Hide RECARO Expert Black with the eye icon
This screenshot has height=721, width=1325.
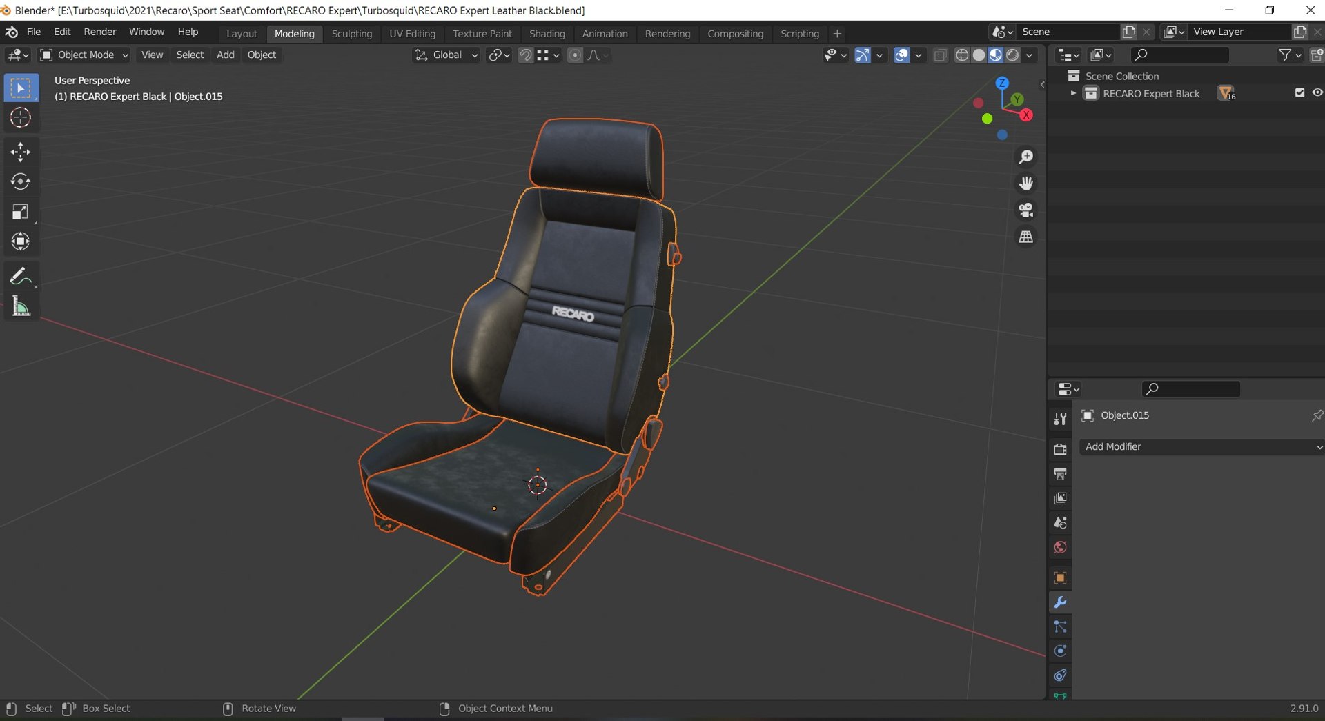pyautogui.click(x=1317, y=92)
